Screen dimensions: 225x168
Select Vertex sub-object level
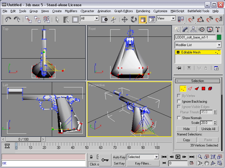(x=183, y=89)
